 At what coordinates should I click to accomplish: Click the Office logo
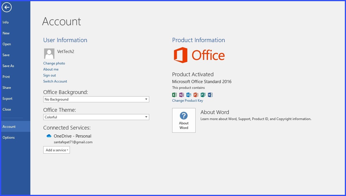(199, 55)
